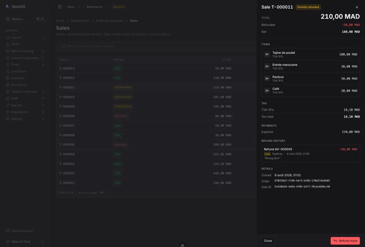This screenshot has height=247, width=365.
Task: Focus the sidebar Search field
Action: click(x=26, y=19)
